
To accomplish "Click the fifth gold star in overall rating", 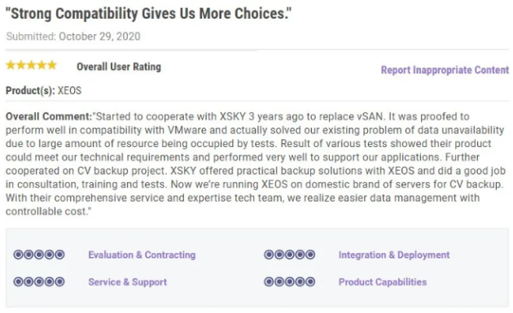I will coord(52,65).
